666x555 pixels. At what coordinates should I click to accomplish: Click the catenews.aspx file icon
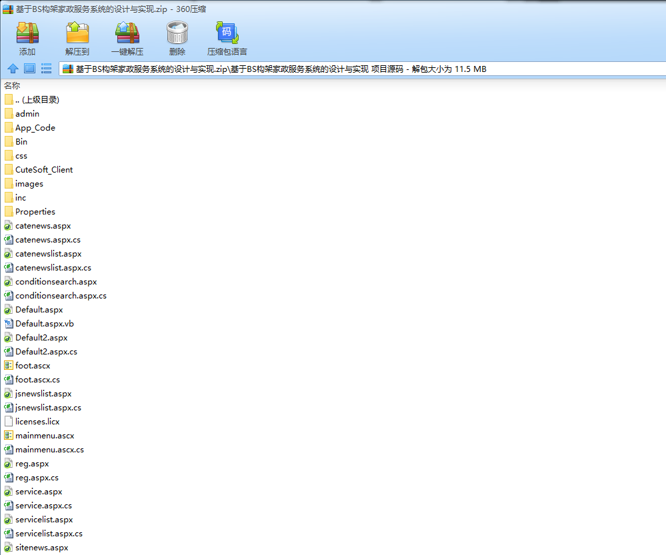[x=9, y=226]
